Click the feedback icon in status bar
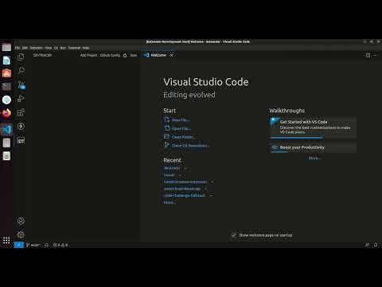This screenshot has height=287, width=382. [x=367, y=245]
